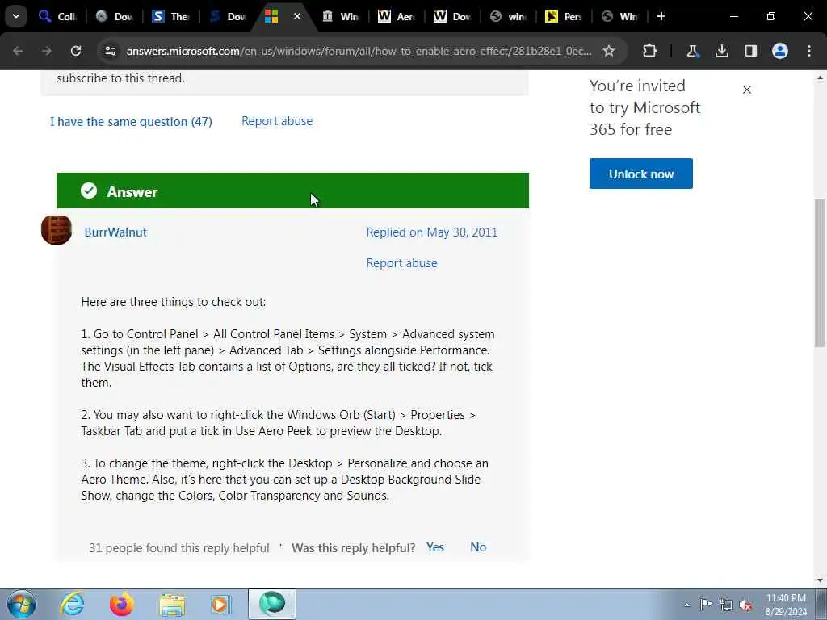Reload the current page
Image resolution: width=827 pixels, height=620 pixels.
tap(76, 51)
